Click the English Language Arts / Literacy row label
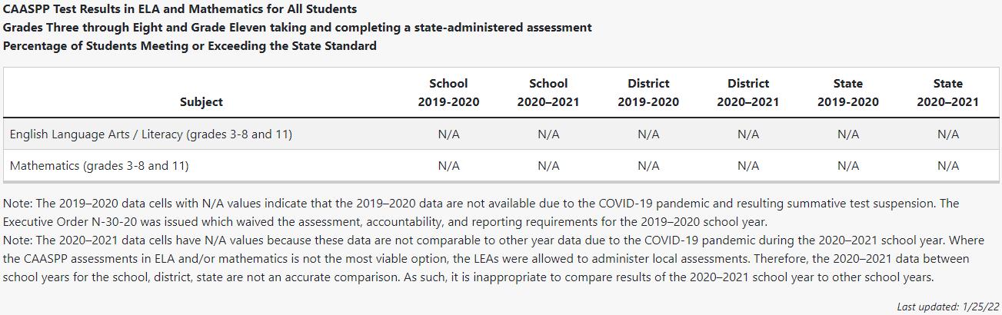 point(151,134)
